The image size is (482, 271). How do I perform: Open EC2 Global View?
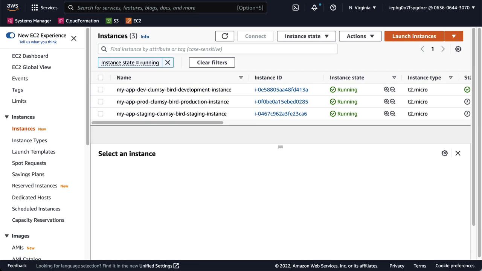click(x=32, y=67)
